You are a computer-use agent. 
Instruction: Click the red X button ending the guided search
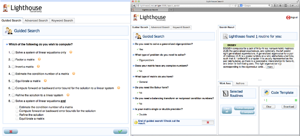pyautogui.click(x=208, y=122)
